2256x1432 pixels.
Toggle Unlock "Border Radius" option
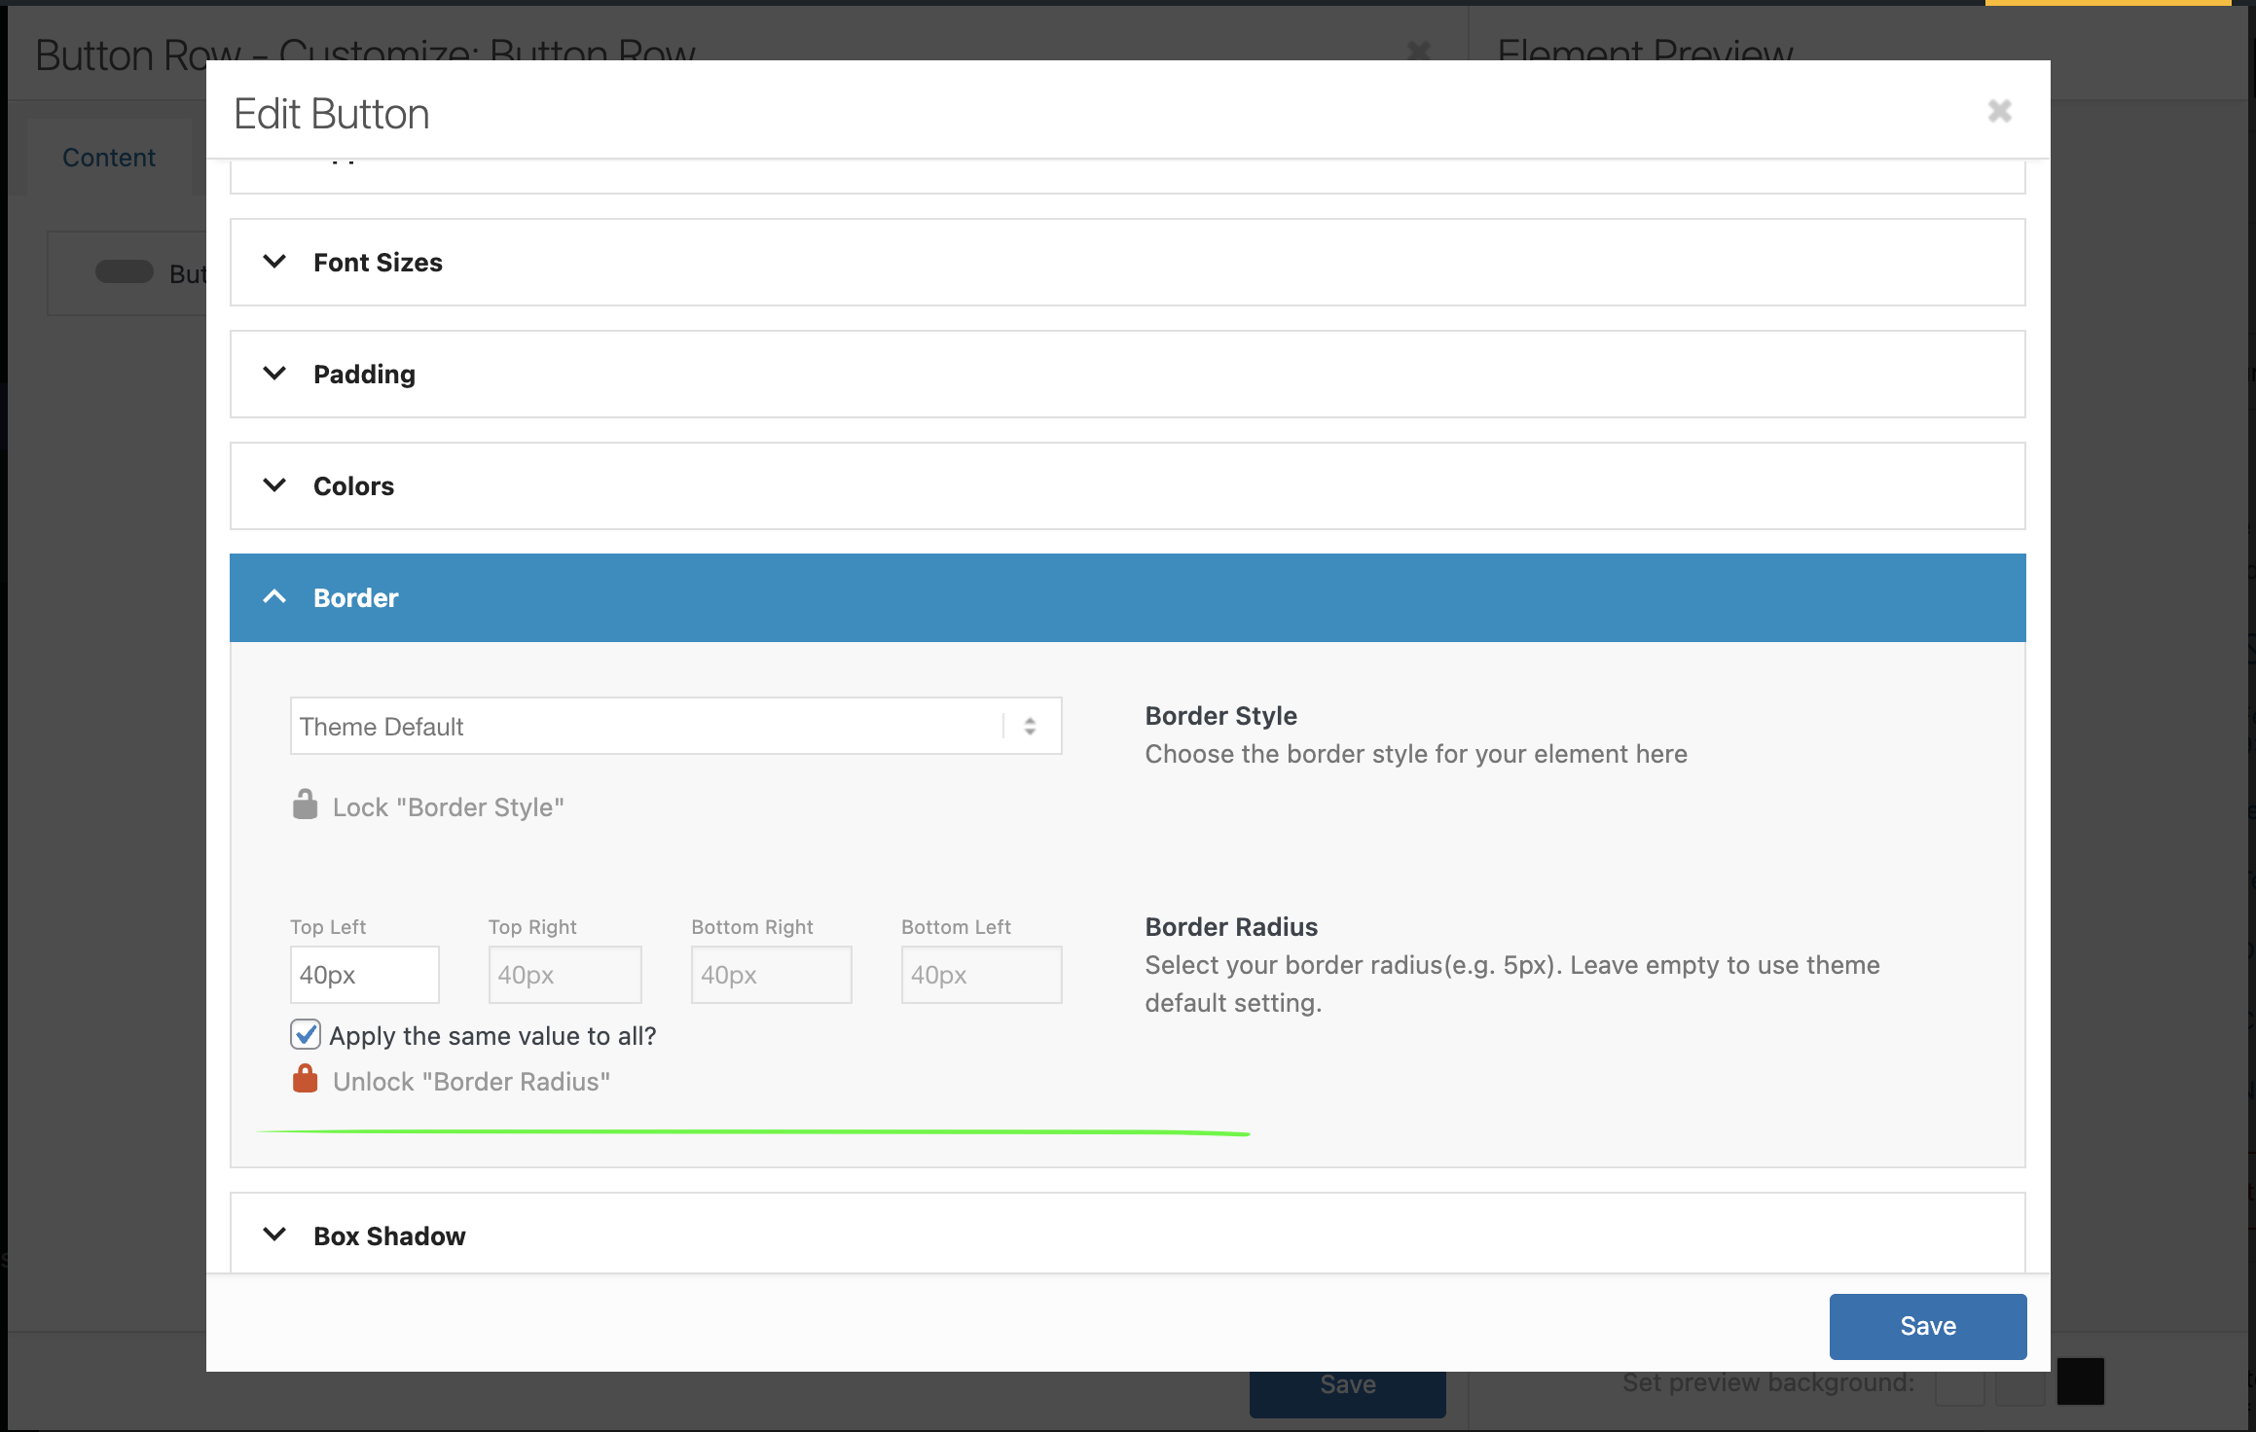[471, 1082]
